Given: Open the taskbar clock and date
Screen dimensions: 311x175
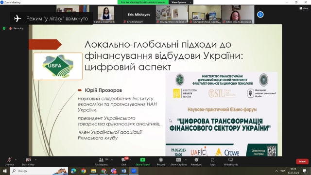Looking at the screenshot, I should [293, 171].
